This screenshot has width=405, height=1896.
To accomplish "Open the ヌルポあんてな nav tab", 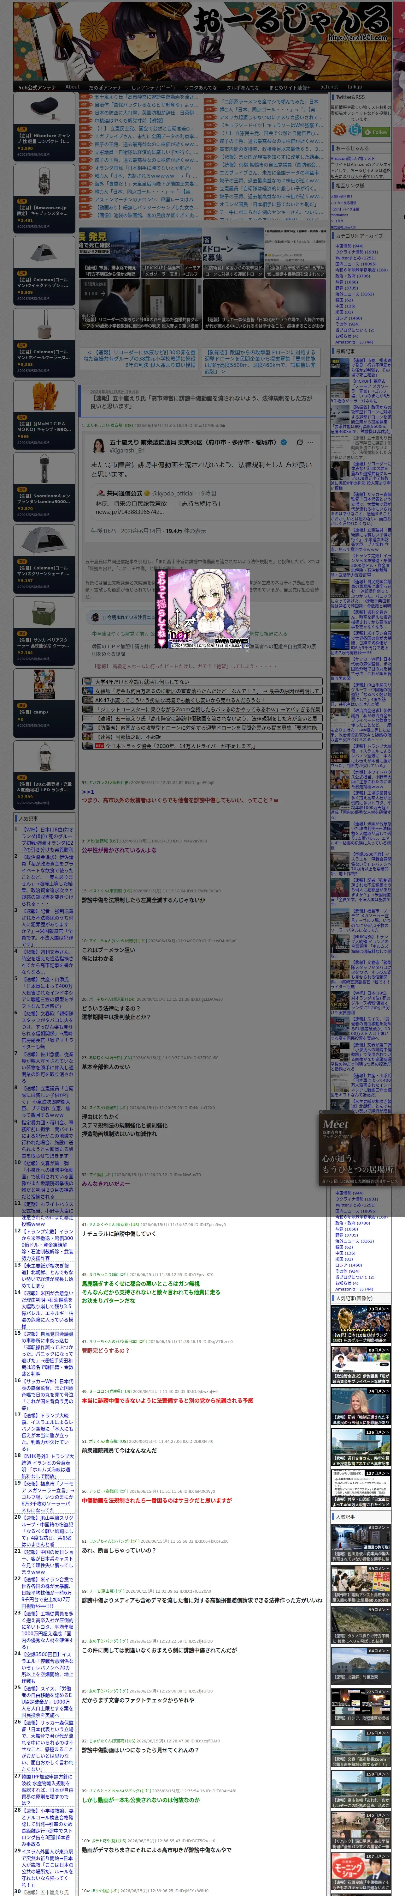I will (x=243, y=88).
